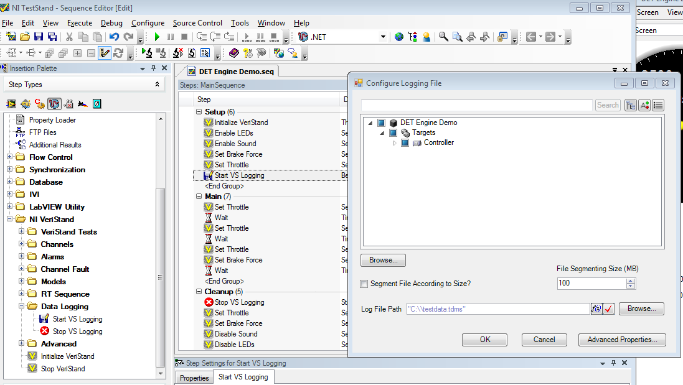Click the red checkmark expression validation icon
This screenshot has height=385, width=683.
click(609, 308)
